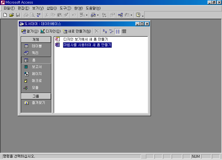The width and height of the screenshot is (222, 160).
Task: Toggle the List view button
Action: 118,31
